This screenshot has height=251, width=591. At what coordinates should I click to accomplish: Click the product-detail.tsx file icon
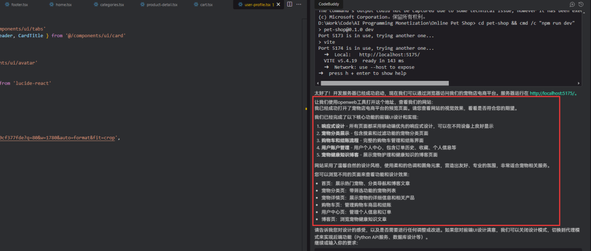pos(142,4)
